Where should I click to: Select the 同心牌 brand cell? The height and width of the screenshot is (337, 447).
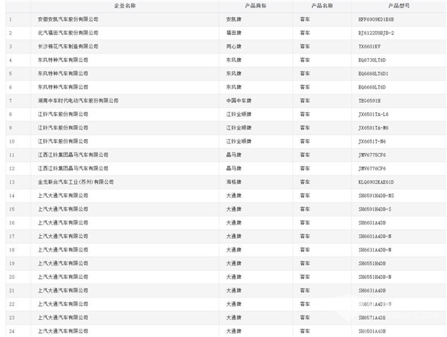click(234, 46)
